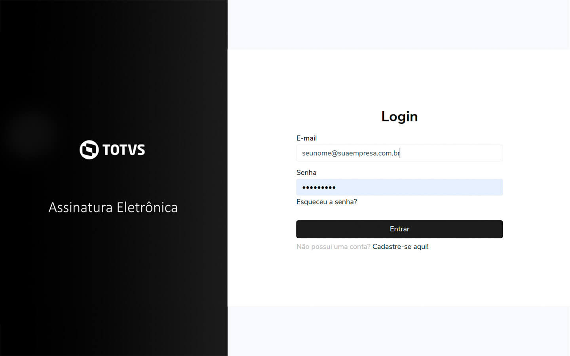Focus the Senha password field

(399, 187)
